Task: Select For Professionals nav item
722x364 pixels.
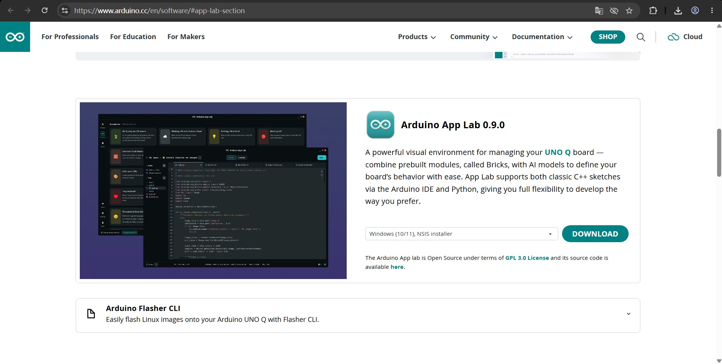Action: [70, 37]
